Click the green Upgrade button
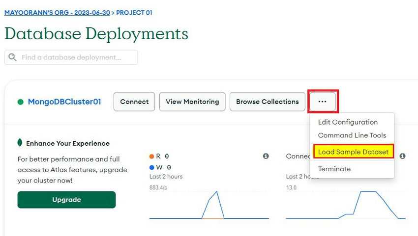 [67, 200]
